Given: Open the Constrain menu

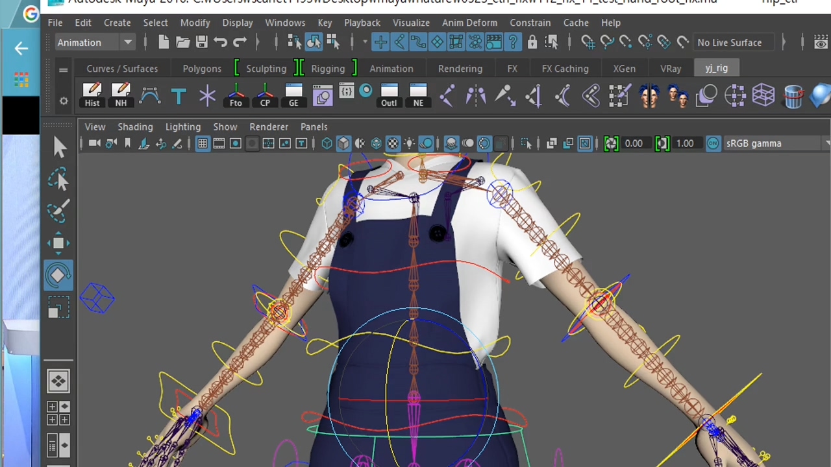Looking at the screenshot, I should (x=530, y=22).
